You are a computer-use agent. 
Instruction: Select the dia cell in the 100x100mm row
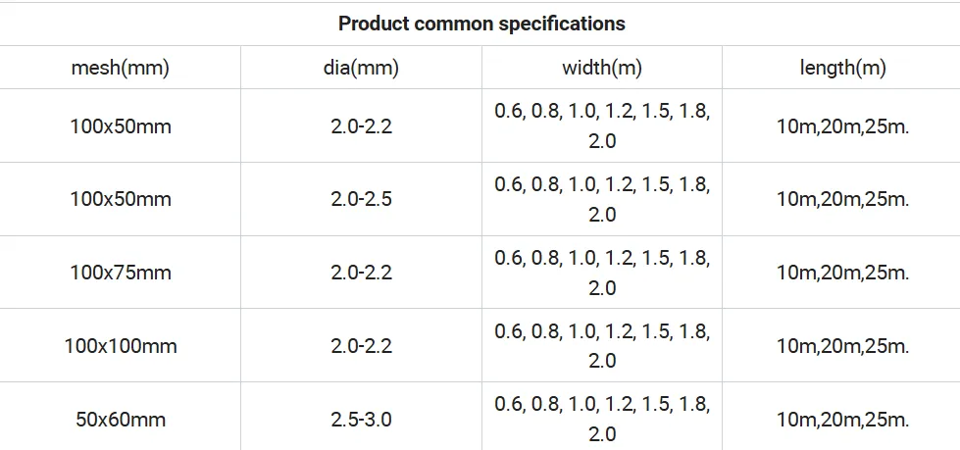point(361,346)
